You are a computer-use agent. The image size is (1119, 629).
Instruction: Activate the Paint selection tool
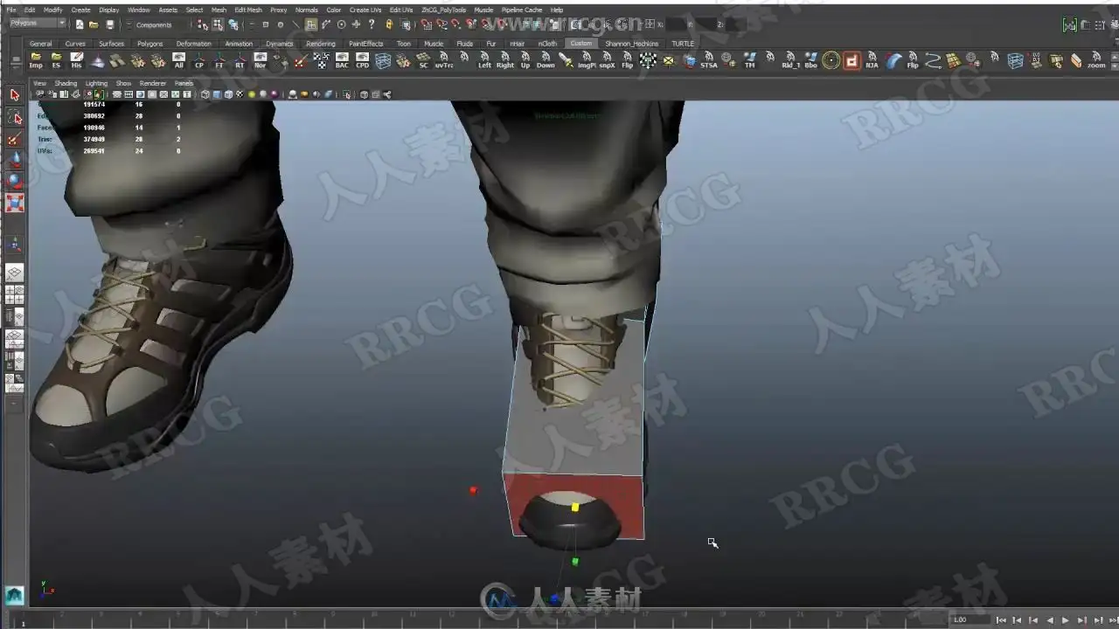[x=15, y=139]
